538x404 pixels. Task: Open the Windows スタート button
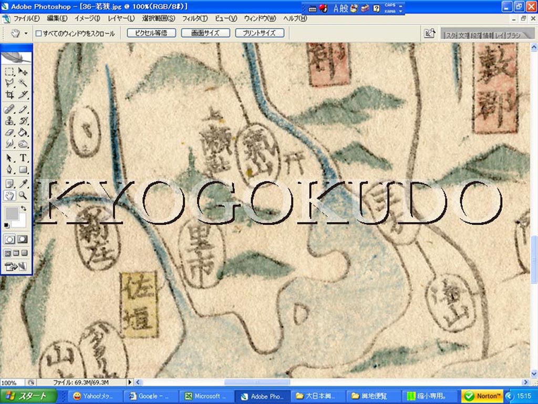click(x=29, y=396)
